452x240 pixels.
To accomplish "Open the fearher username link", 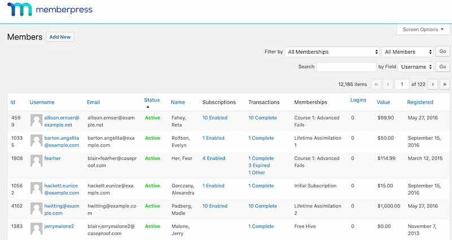I will pos(53,158).
